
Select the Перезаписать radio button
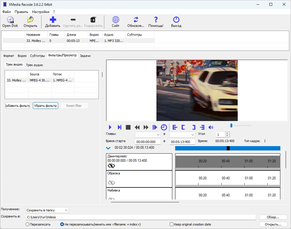point(28,224)
